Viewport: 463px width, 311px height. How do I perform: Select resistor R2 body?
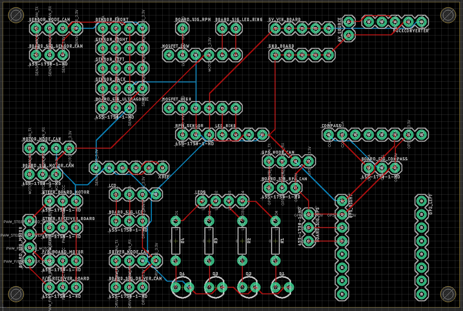click(x=242, y=241)
